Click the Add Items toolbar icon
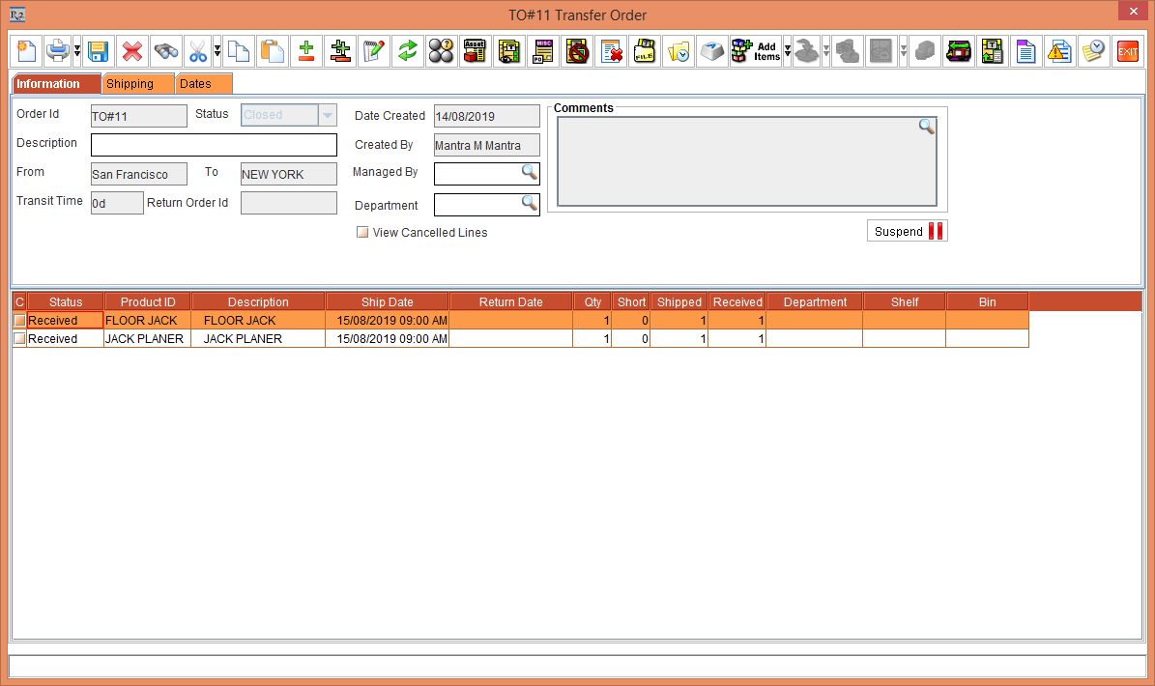Screen dimensions: 1155x686 coord(754,51)
